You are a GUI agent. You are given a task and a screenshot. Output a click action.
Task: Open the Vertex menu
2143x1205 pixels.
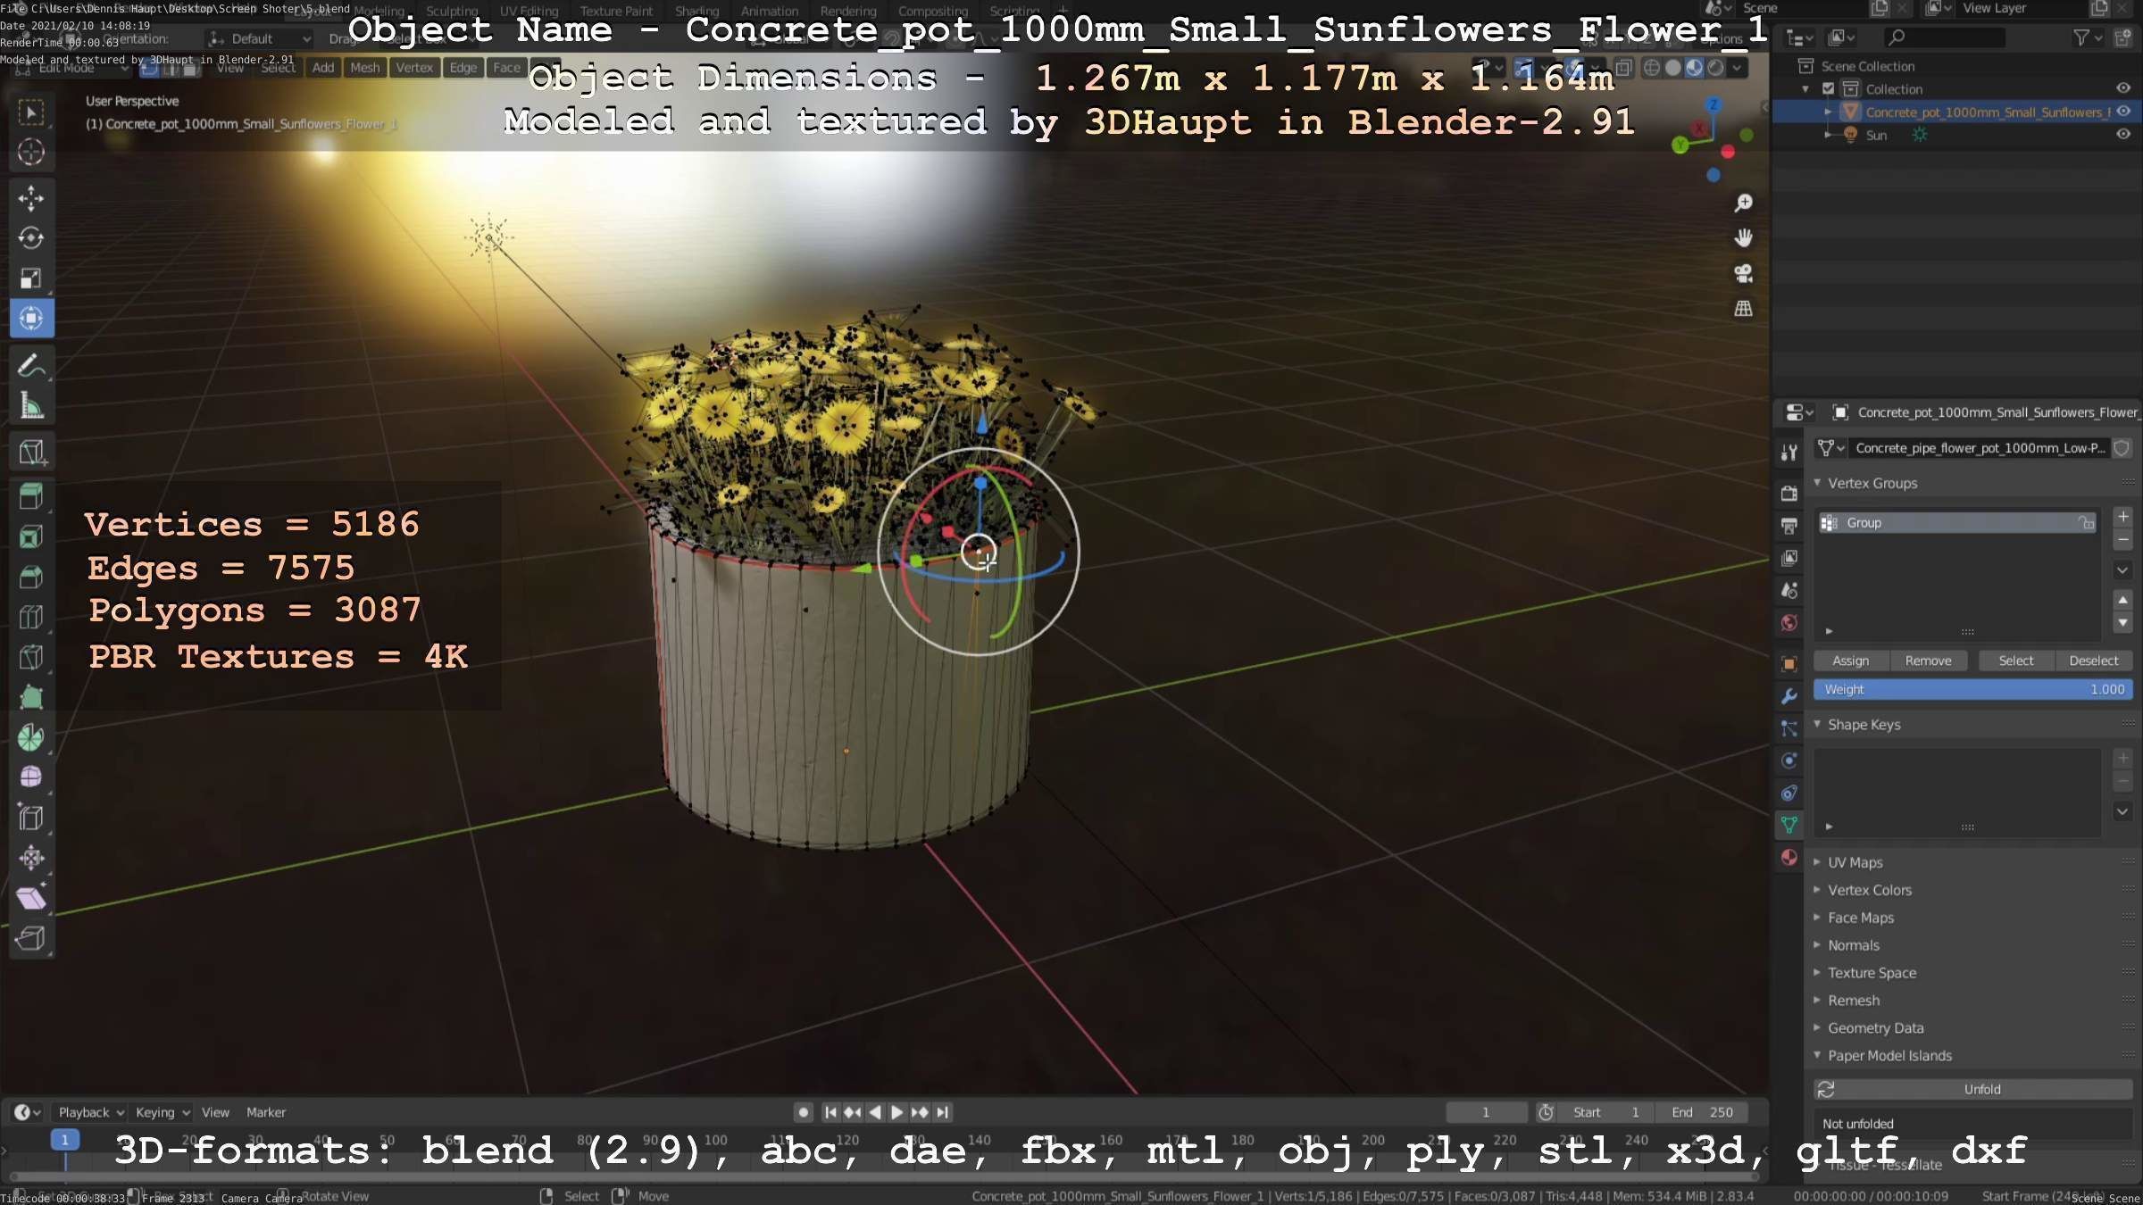pyautogui.click(x=414, y=68)
